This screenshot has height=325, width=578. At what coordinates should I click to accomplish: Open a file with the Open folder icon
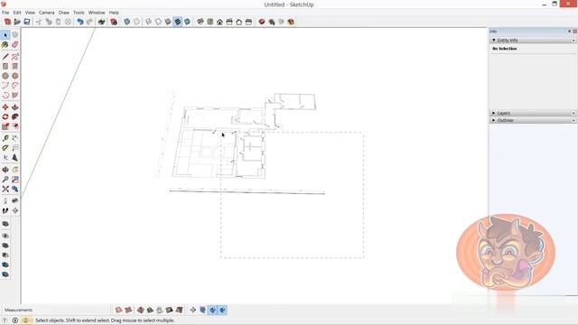17,22
